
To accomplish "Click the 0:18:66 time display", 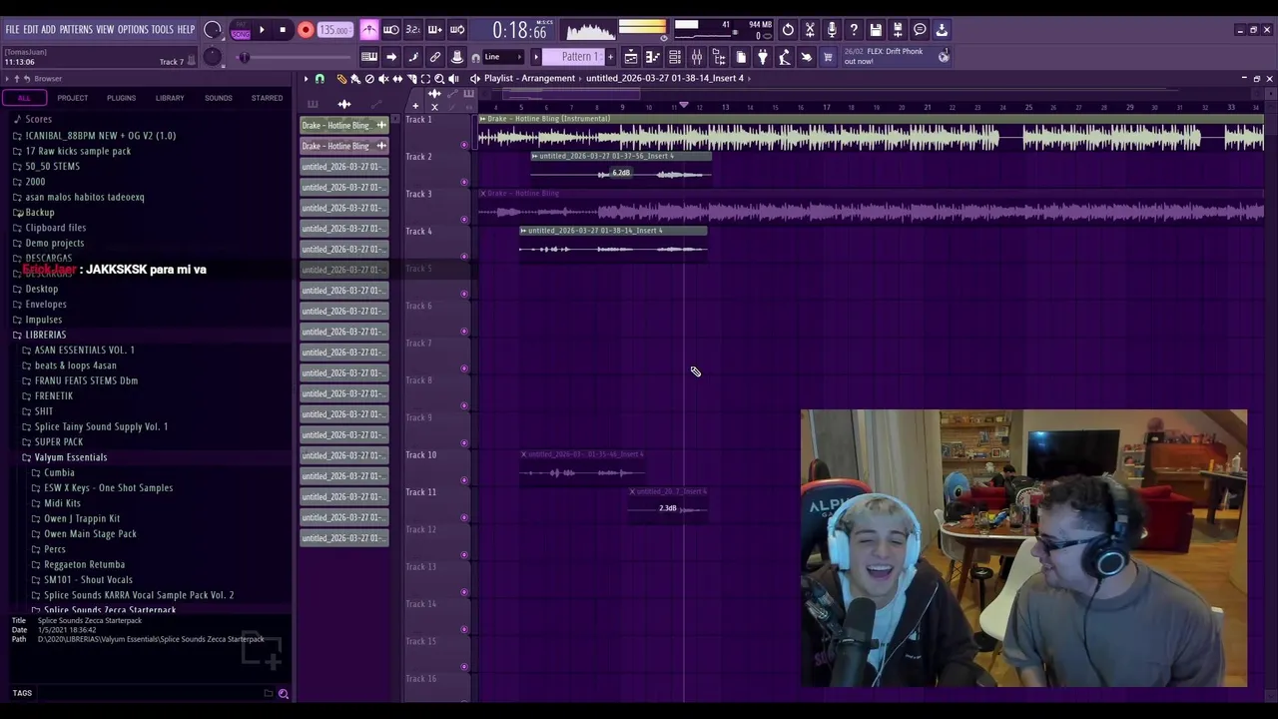I will click(x=520, y=30).
